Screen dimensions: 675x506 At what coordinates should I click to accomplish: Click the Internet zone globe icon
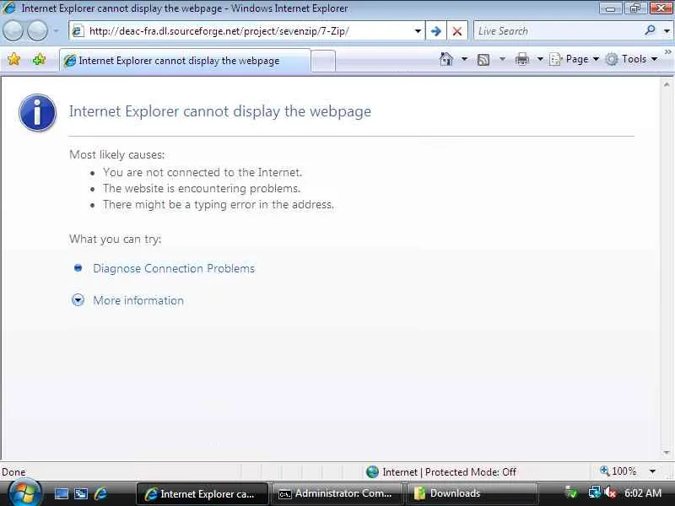click(372, 472)
